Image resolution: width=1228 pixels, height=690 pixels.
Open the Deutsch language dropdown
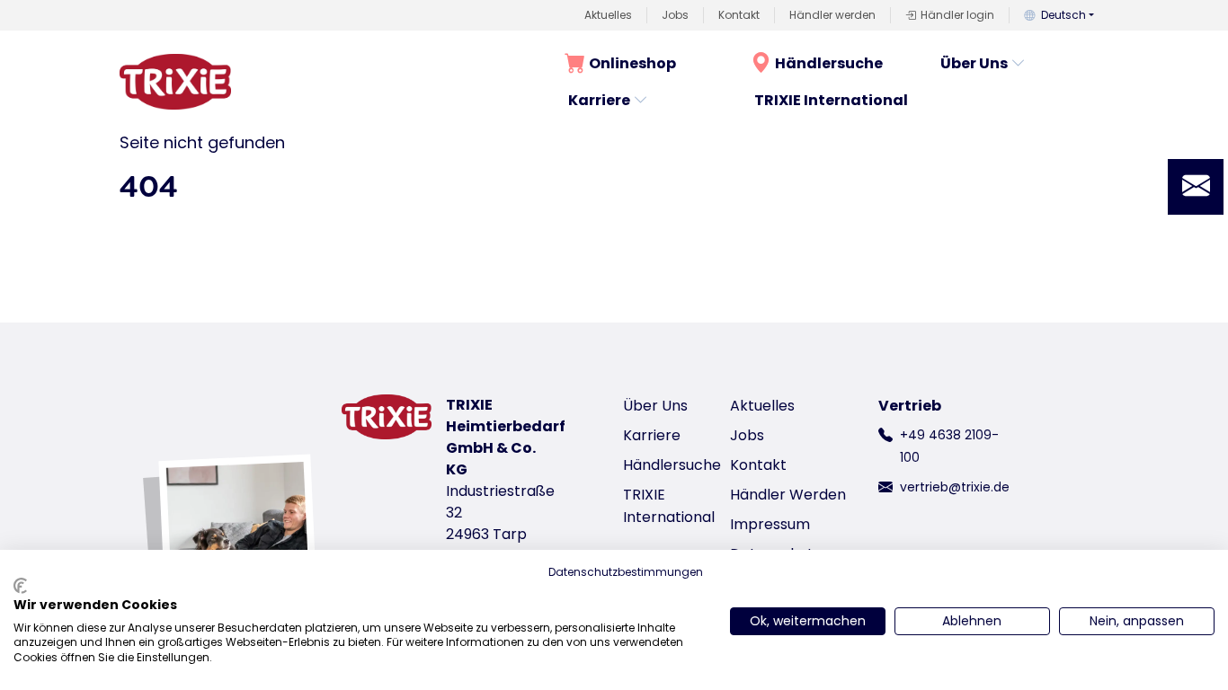[x=1067, y=15]
